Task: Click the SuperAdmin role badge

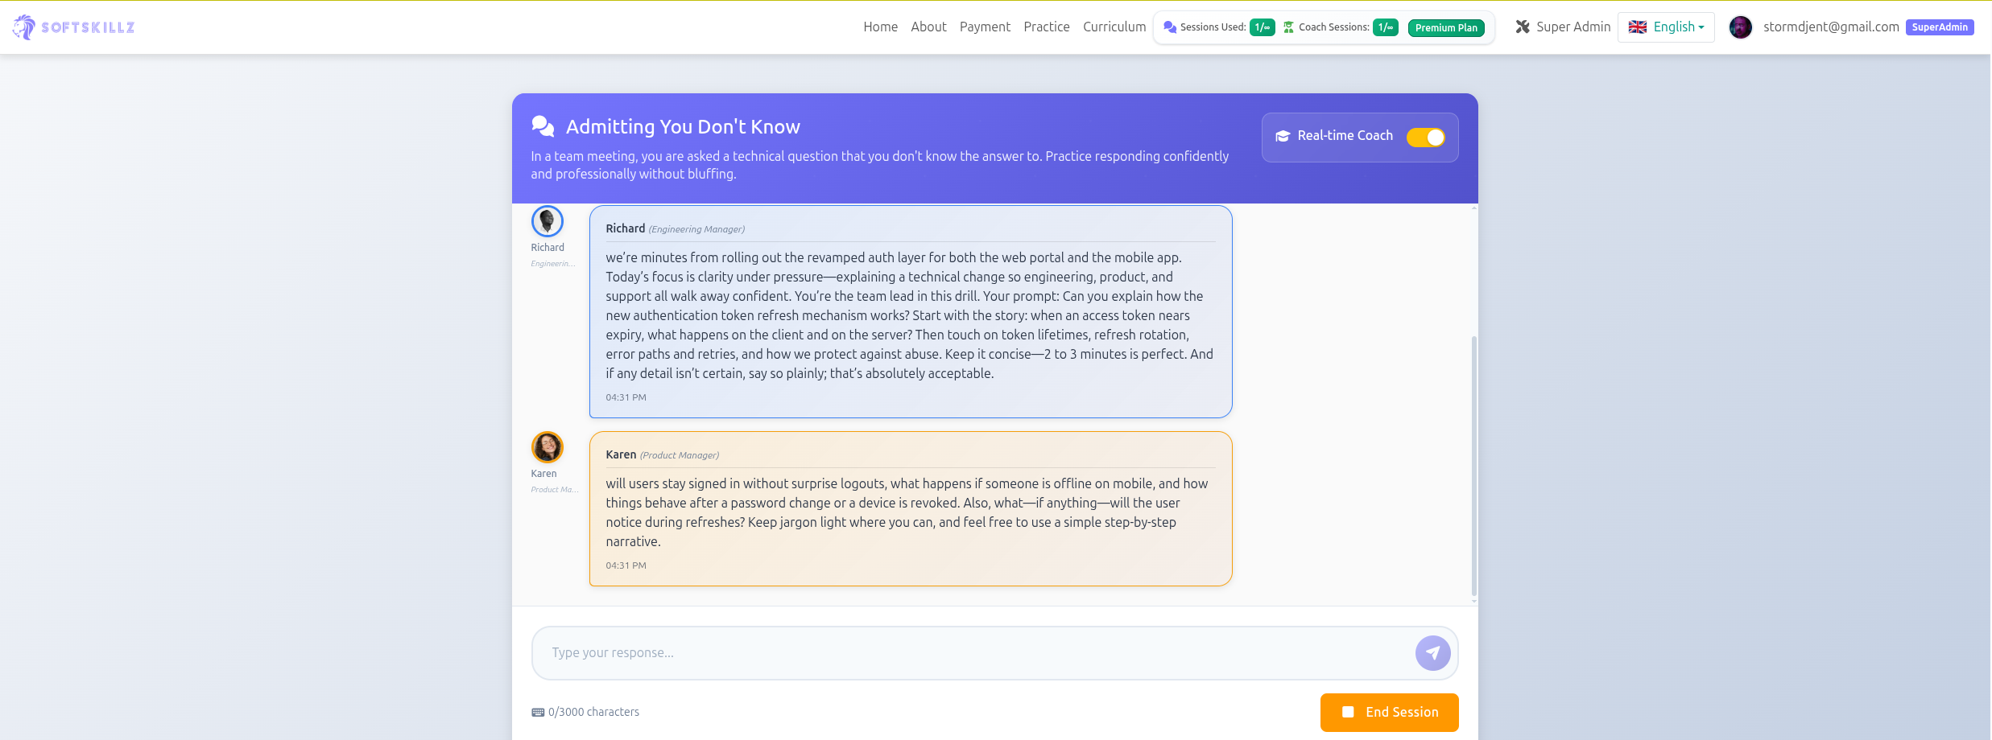Action: 1939,27
